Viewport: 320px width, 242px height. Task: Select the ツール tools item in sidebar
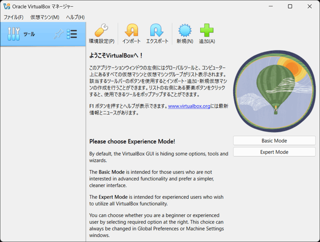[43, 34]
